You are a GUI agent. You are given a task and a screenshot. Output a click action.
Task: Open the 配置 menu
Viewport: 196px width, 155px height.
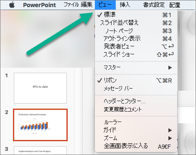175,5
